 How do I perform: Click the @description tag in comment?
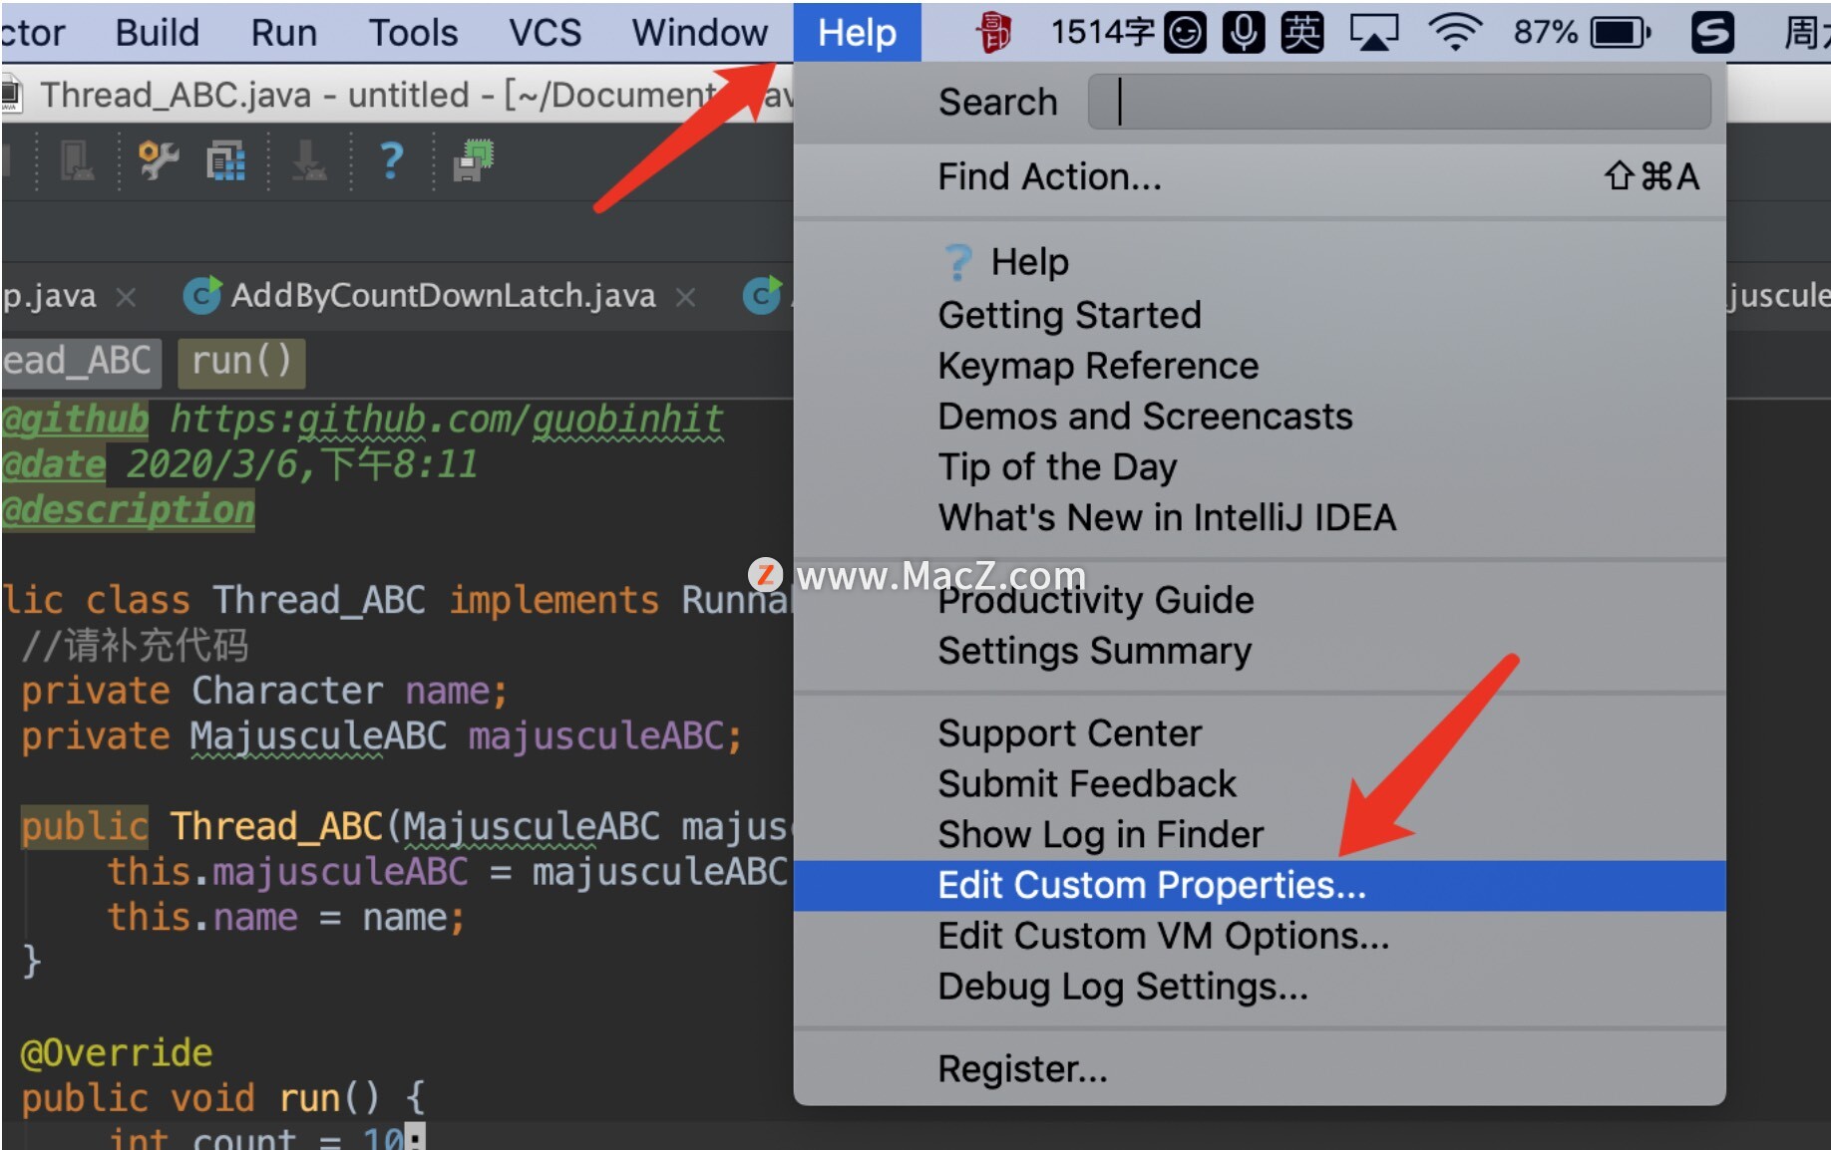[x=129, y=510]
